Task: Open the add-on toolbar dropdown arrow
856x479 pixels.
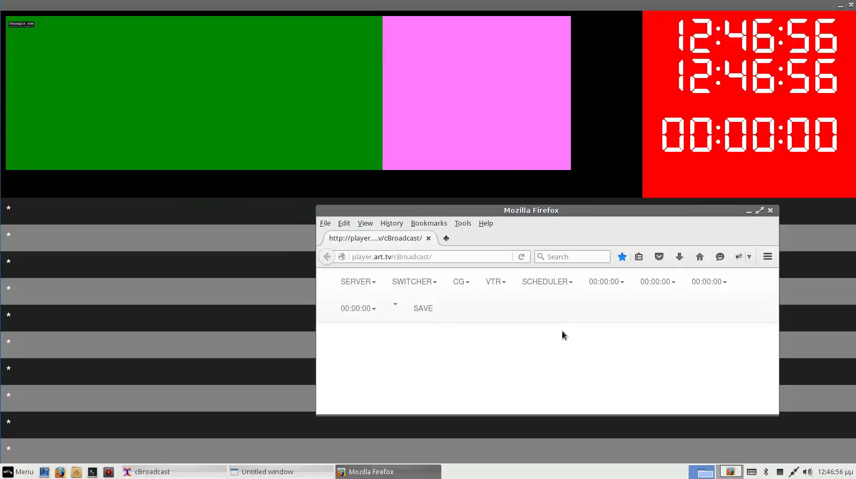Action: [x=749, y=257]
